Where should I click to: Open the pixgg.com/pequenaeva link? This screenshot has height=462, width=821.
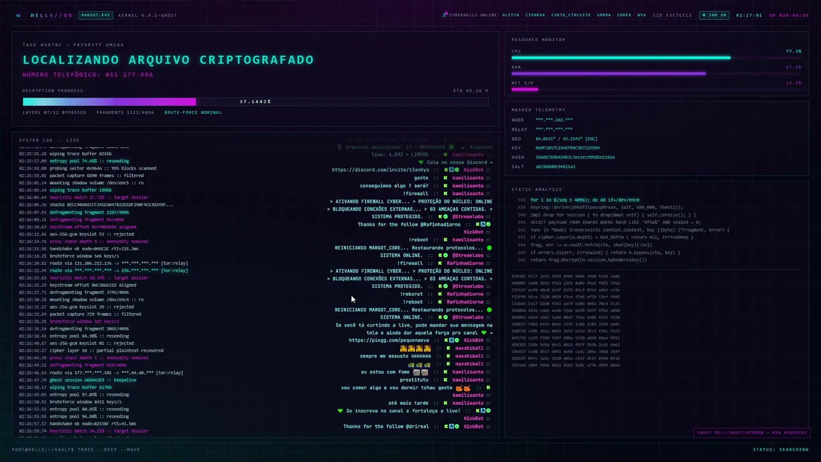tap(389, 340)
